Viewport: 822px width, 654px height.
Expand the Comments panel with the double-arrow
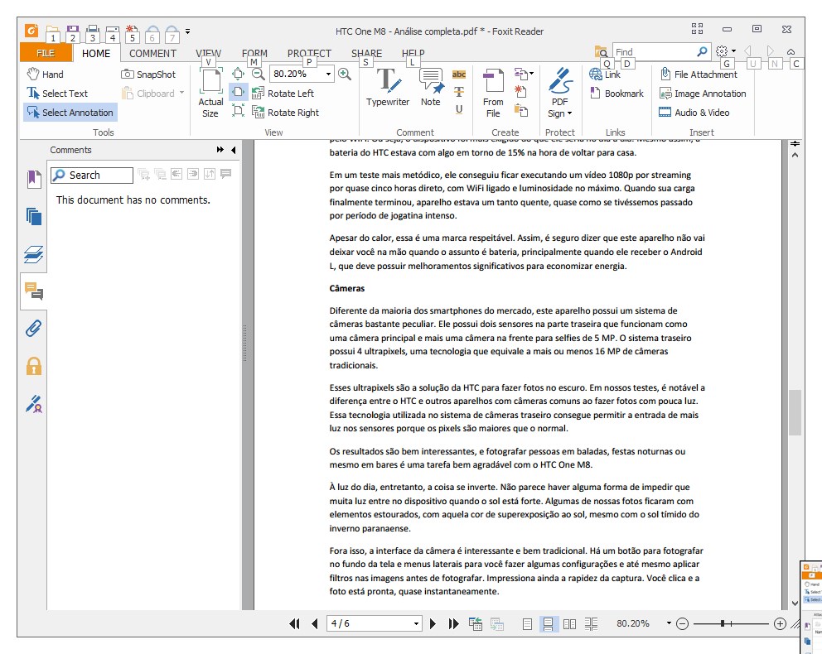coord(220,150)
